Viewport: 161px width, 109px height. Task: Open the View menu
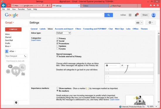[x=14, y=9]
